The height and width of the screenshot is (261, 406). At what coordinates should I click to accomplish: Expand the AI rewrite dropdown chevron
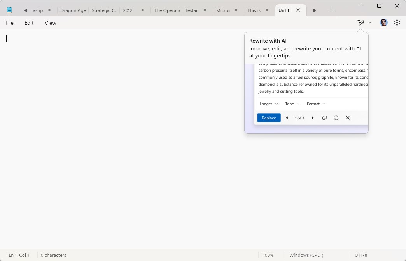coord(370,23)
